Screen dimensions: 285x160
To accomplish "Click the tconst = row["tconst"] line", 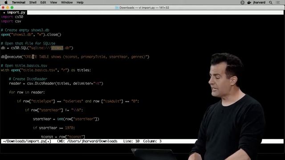I will click(x=63, y=136).
